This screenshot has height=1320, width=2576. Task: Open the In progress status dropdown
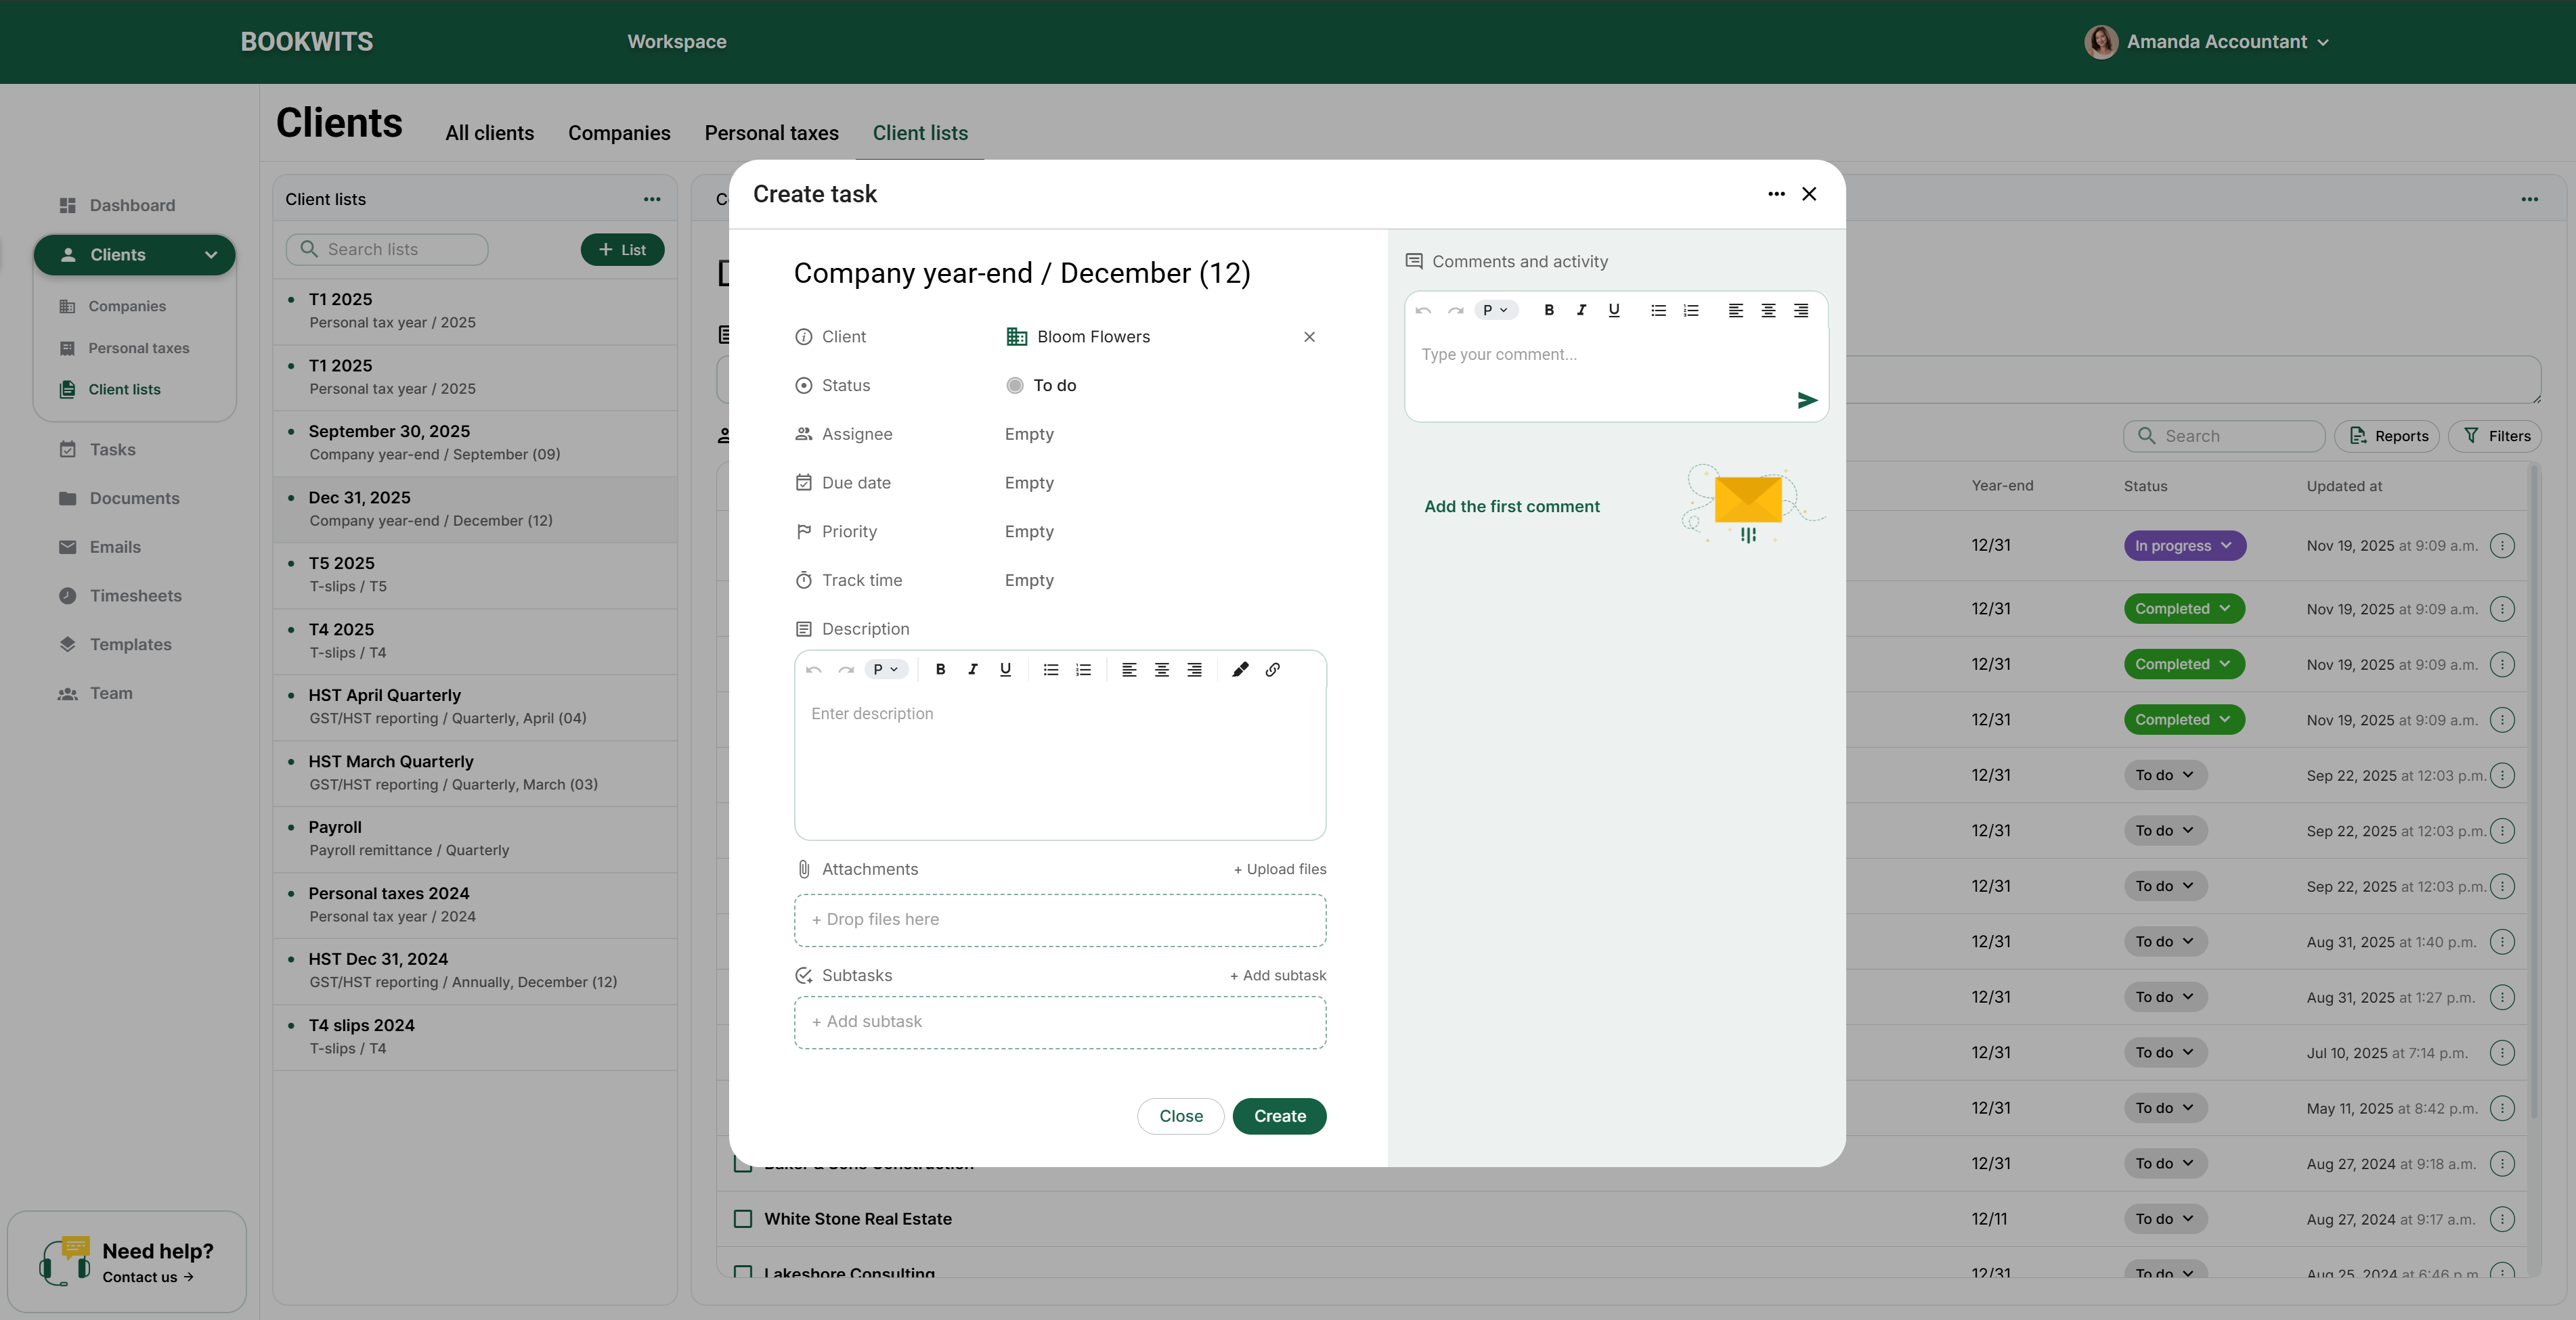tap(2184, 545)
